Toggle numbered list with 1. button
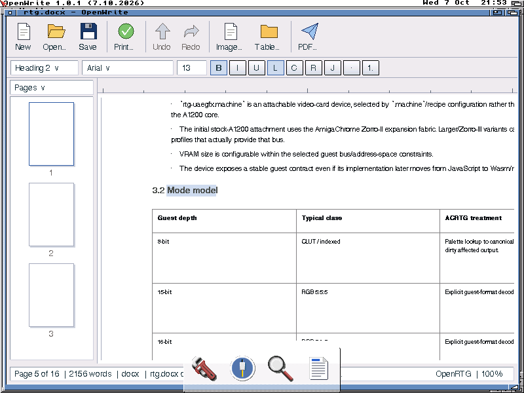This screenshot has height=393, width=524. 371,68
